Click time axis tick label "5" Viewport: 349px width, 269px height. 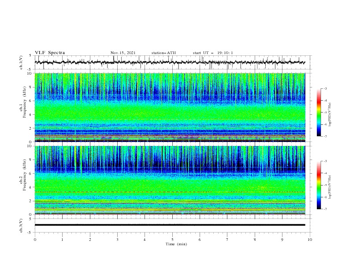pyautogui.click(x=172, y=240)
